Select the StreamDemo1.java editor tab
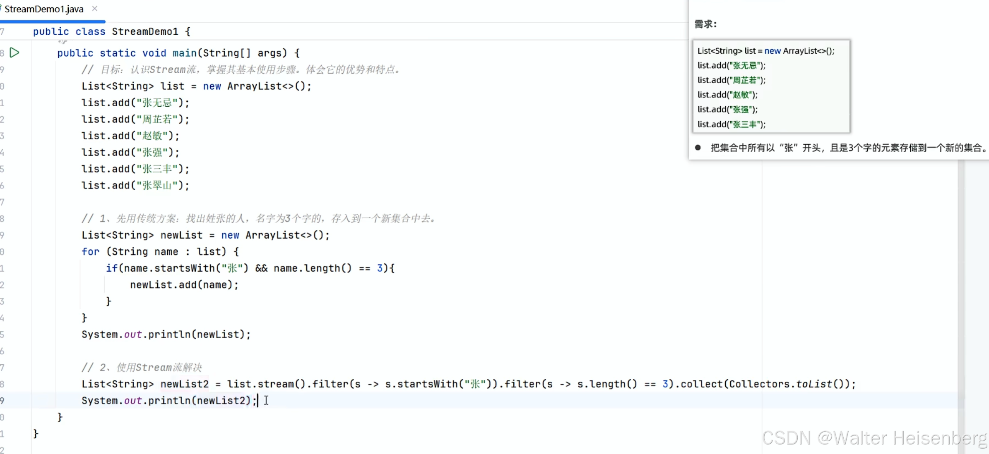The width and height of the screenshot is (989, 454). (x=44, y=9)
